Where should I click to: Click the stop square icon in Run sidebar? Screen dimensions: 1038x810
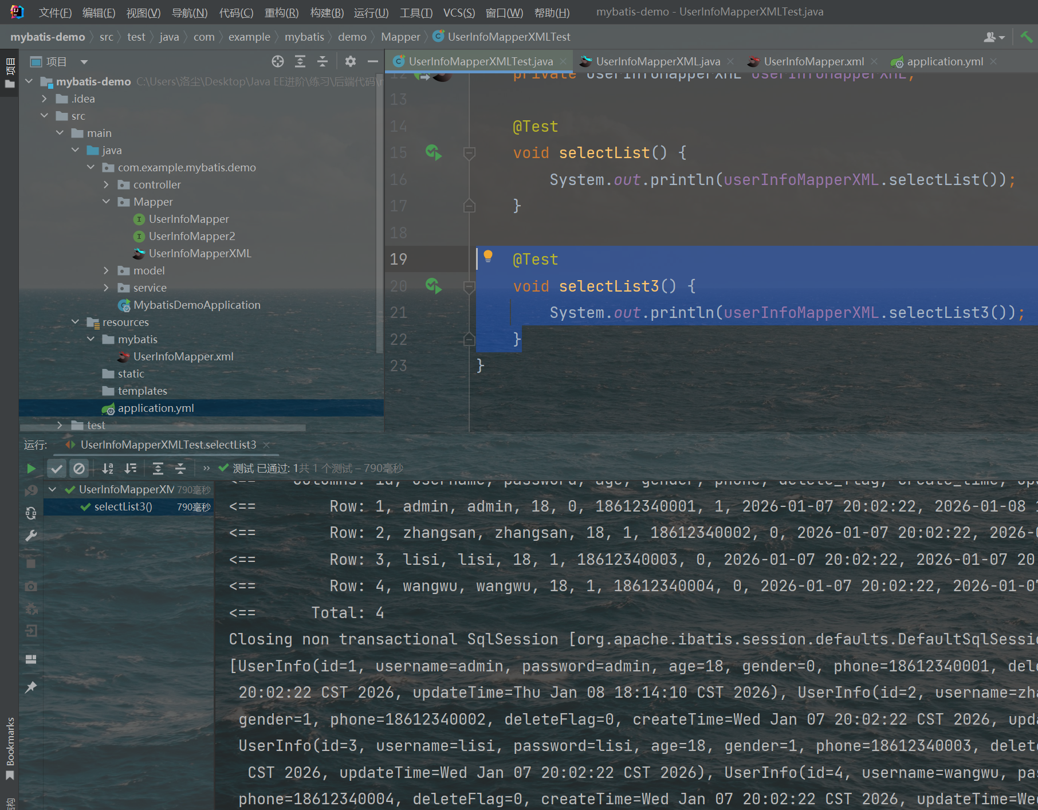pos(31,564)
